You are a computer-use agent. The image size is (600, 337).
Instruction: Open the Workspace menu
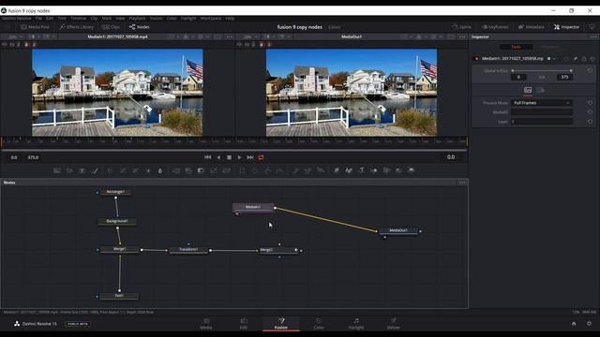point(211,19)
